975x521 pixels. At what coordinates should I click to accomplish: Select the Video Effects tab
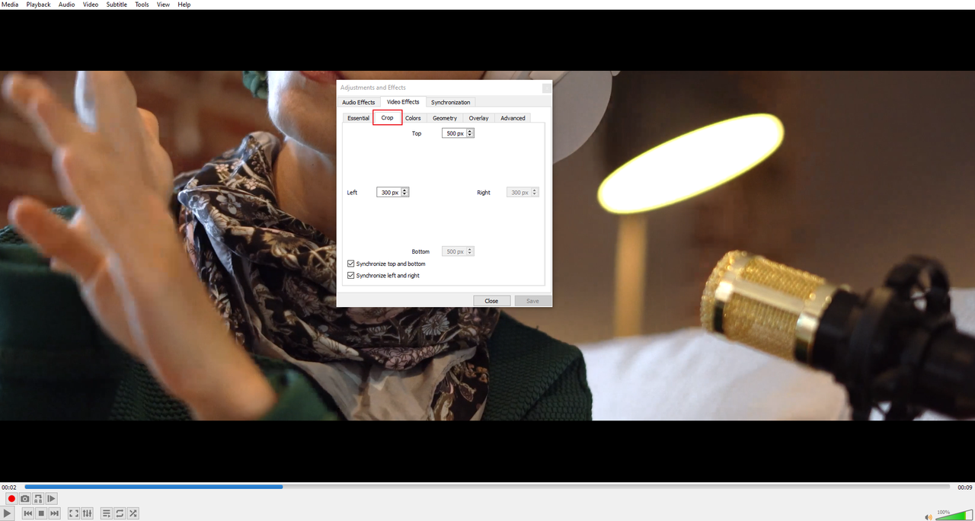(403, 102)
